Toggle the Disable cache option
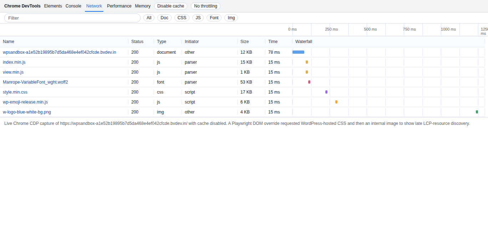488x249 pixels. (171, 6)
